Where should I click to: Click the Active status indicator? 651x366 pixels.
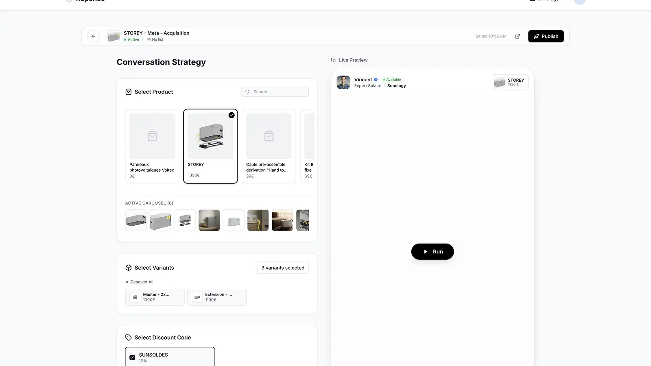pyautogui.click(x=131, y=39)
